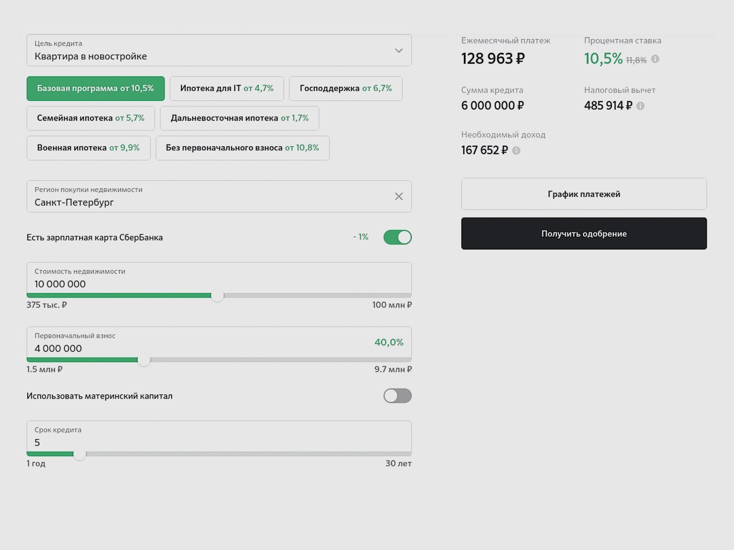The height and width of the screenshot is (550, 734).
Task: Click the 375 тыс. ₽ minimum label
Action: coord(47,305)
